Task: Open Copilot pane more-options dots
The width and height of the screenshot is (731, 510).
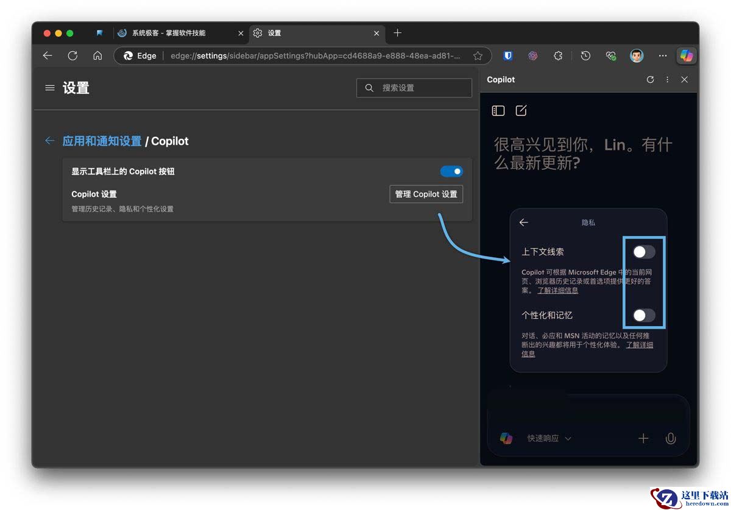Action: tap(667, 80)
